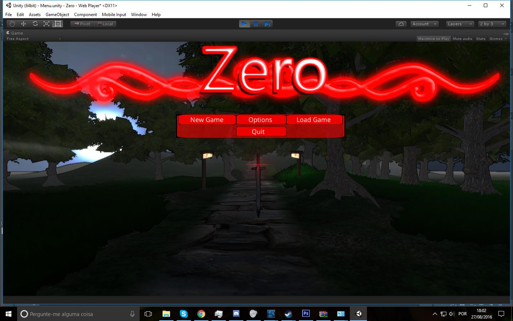Select the Move tool

[x=24, y=24]
